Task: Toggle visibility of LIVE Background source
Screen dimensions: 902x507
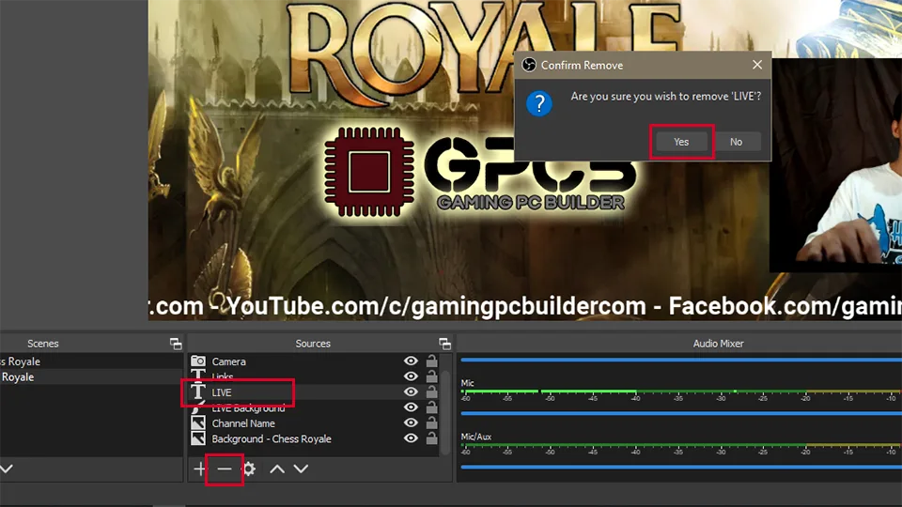Action: click(x=411, y=407)
